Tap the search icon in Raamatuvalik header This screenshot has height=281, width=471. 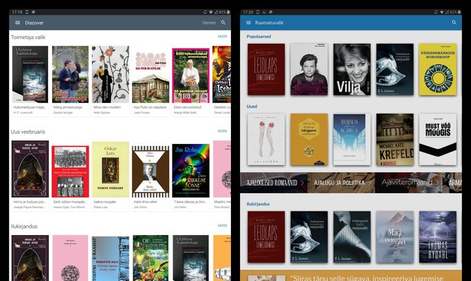(x=454, y=23)
